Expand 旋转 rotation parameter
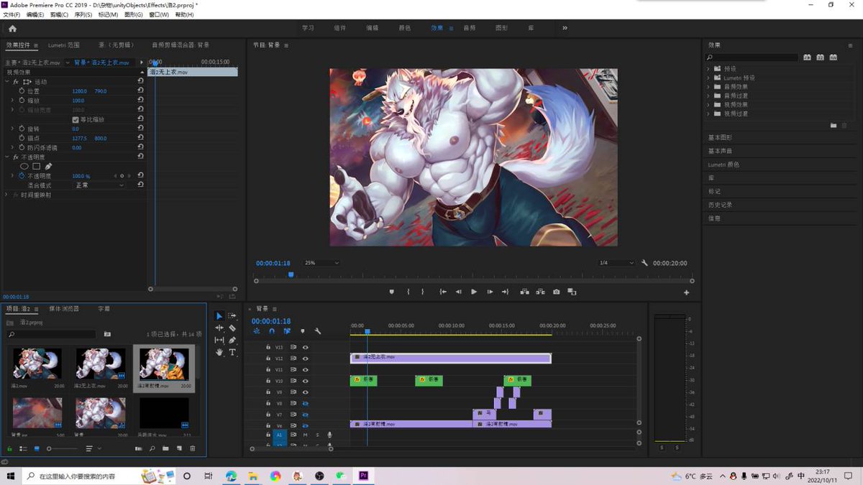Image resolution: width=863 pixels, height=485 pixels. coord(12,129)
